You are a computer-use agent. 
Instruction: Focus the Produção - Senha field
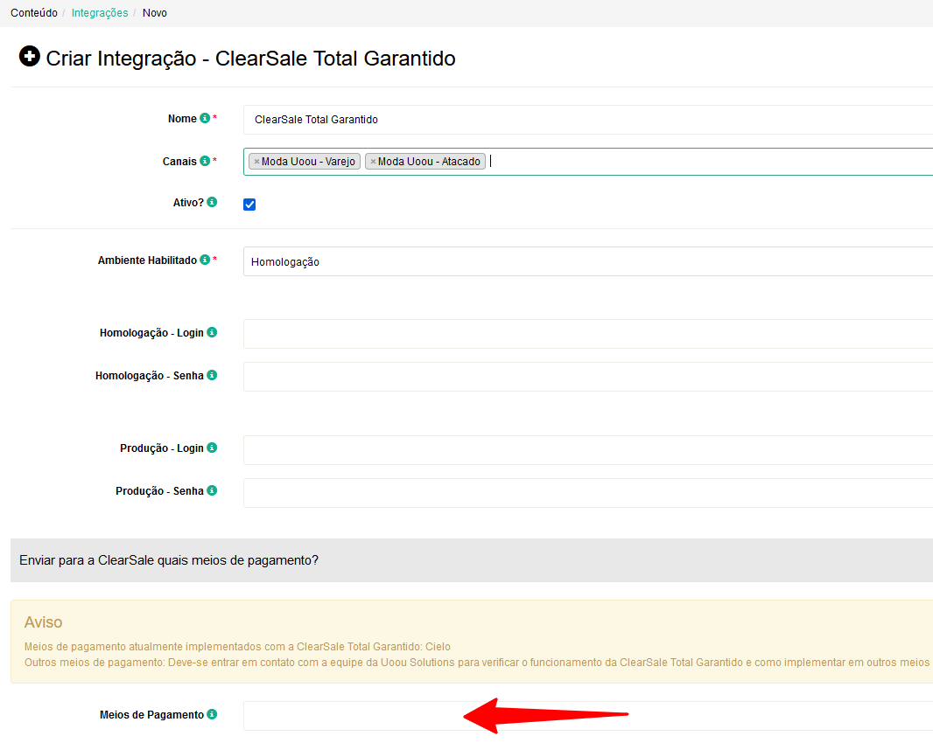588,493
